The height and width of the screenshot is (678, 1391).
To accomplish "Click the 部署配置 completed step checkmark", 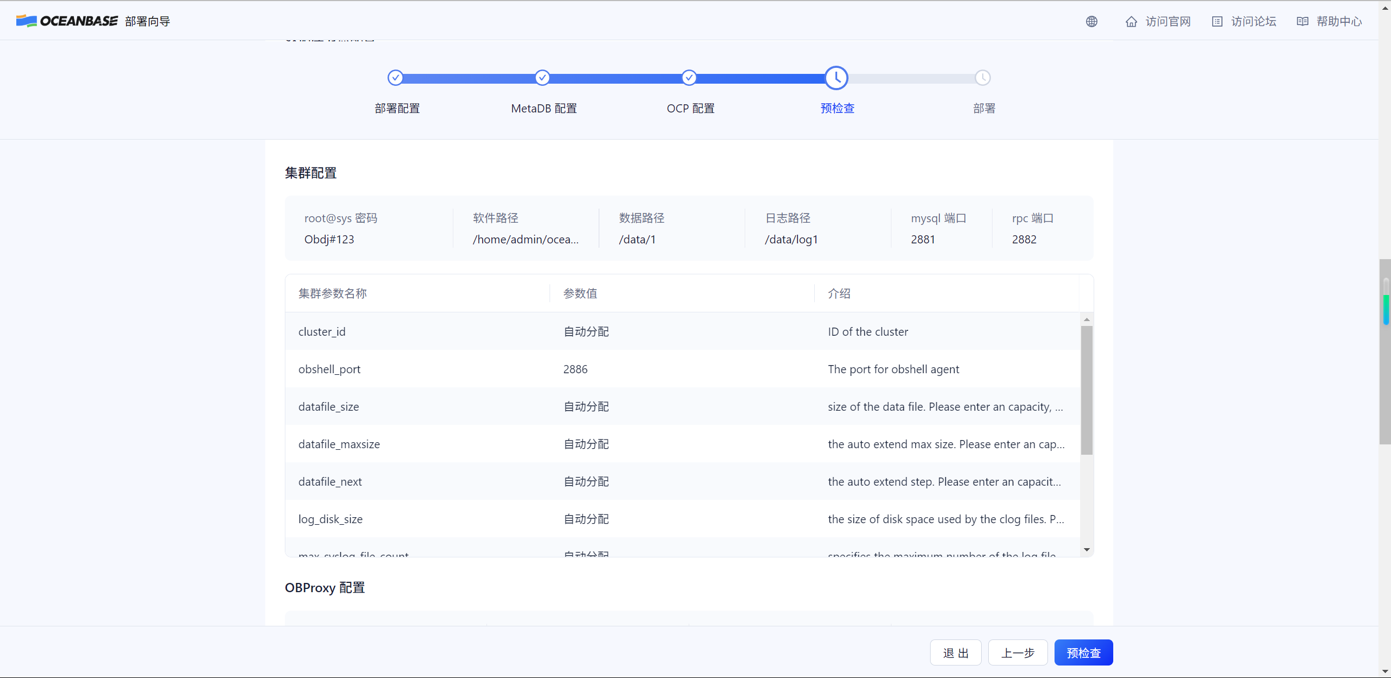I will (396, 78).
